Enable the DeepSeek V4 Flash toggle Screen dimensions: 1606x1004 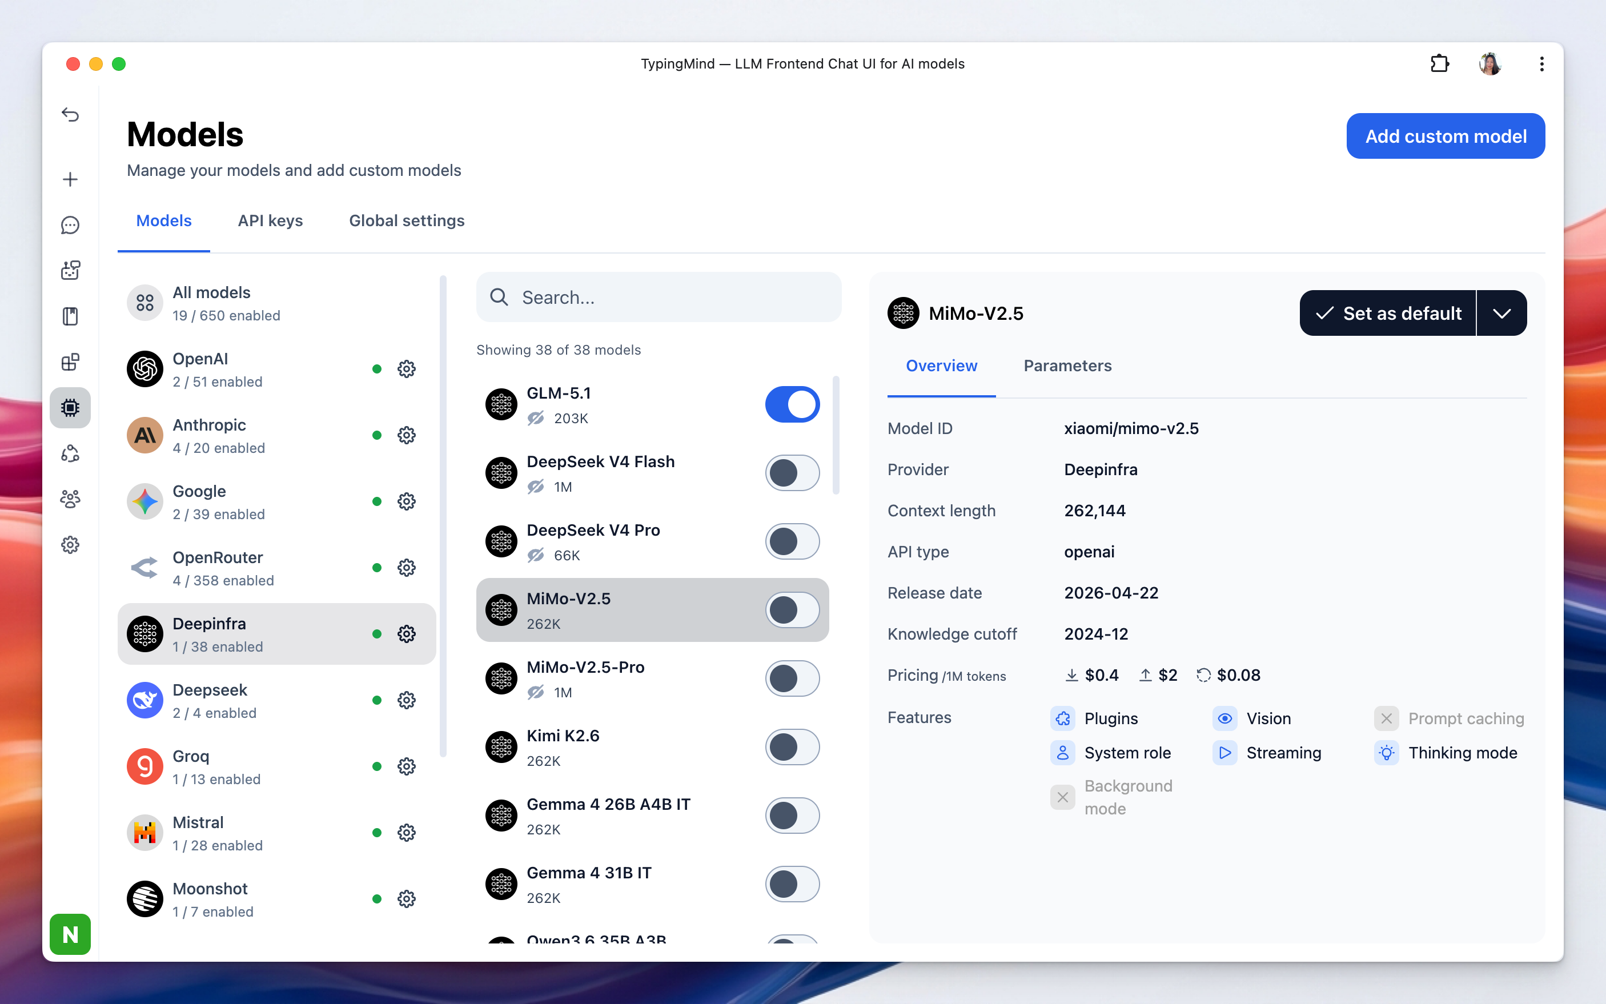pos(793,473)
